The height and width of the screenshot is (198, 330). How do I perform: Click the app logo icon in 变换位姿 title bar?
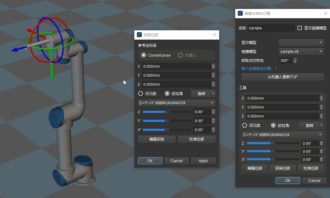139,35
